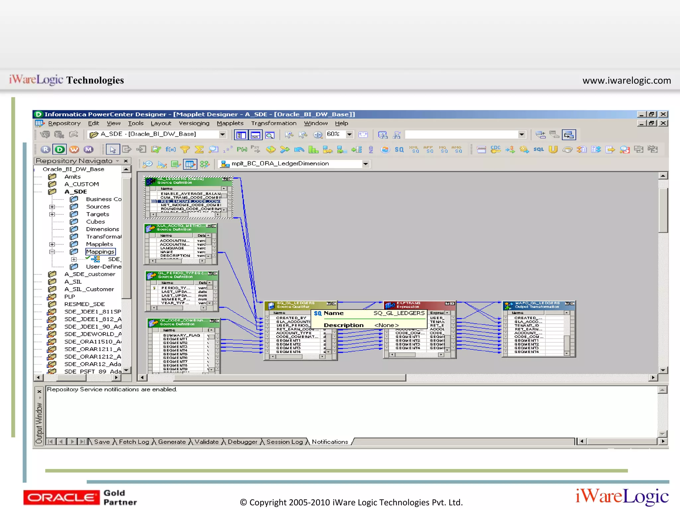This screenshot has width=680, height=510.
Task: Switch to the Validate output tab
Action: click(x=207, y=442)
